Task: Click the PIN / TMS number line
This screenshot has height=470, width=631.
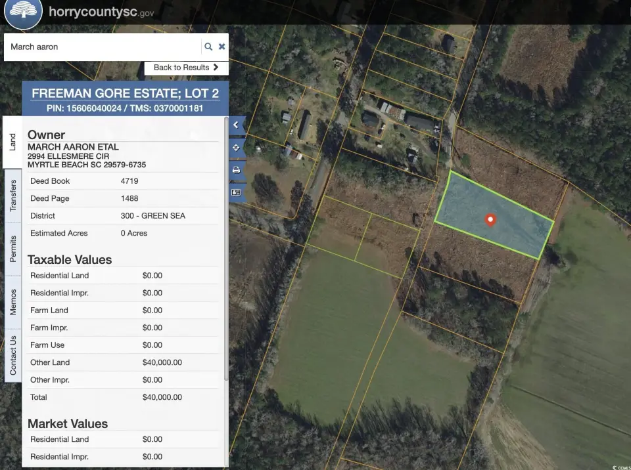Action: pyautogui.click(x=126, y=108)
